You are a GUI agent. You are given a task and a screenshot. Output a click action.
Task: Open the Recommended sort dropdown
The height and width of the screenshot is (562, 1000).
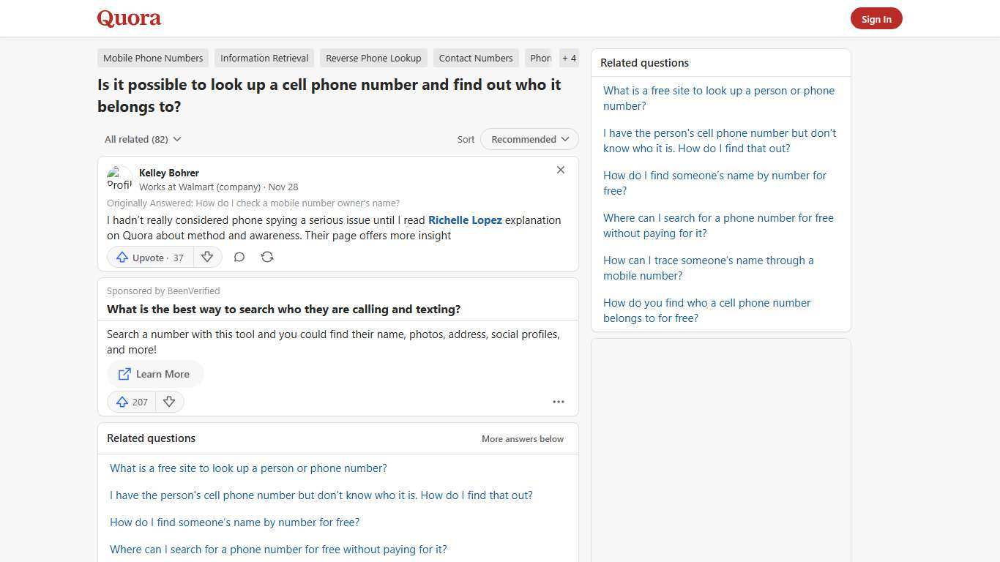[529, 139]
